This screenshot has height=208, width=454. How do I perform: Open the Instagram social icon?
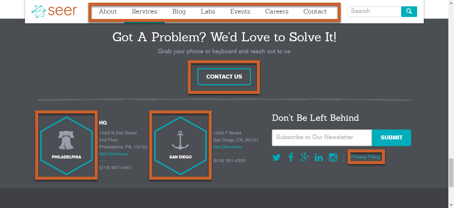pyautogui.click(x=333, y=157)
